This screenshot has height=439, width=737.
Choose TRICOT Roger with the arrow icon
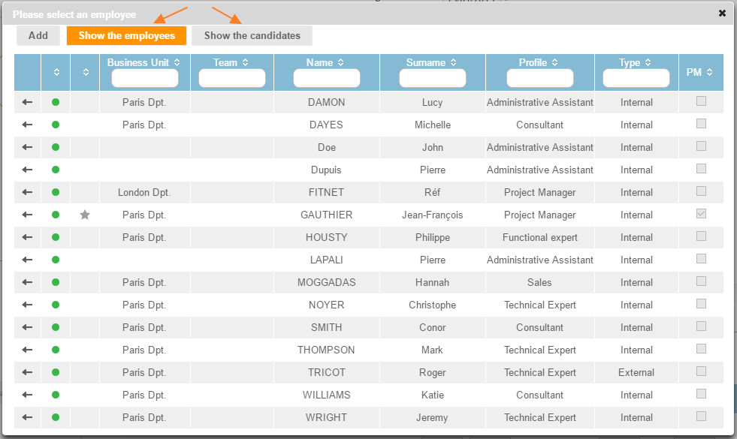(27, 372)
